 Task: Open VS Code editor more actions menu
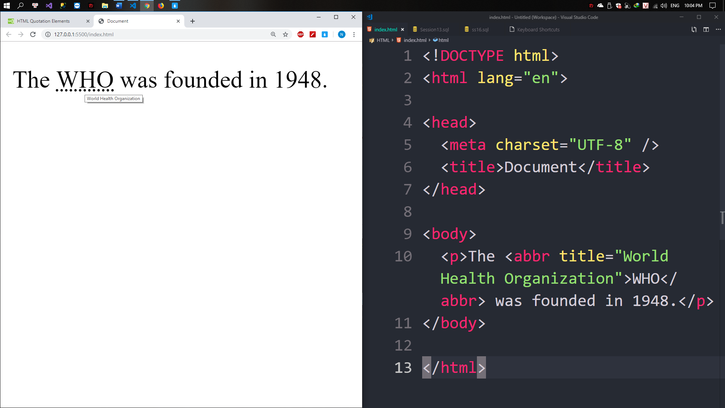pos(718,29)
